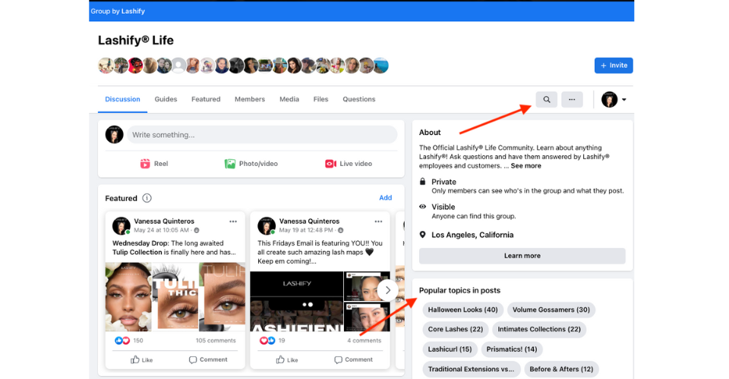Click the next arrow in the Featured carousel
This screenshot has height=379, width=729.
click(387, 290)
